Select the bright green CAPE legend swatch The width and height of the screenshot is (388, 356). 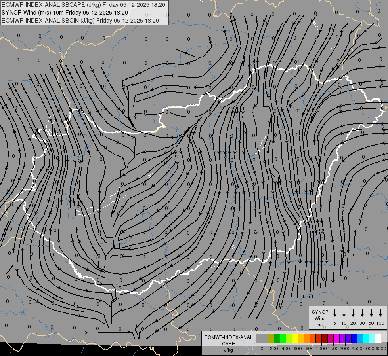283,338
